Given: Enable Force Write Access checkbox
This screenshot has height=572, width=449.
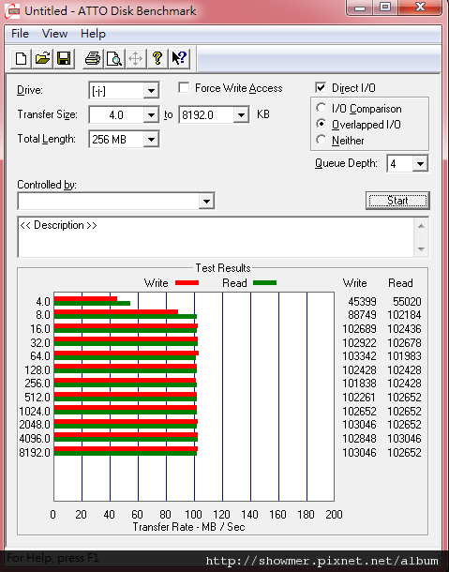Looking at the screenshot, I should (184, 88).
